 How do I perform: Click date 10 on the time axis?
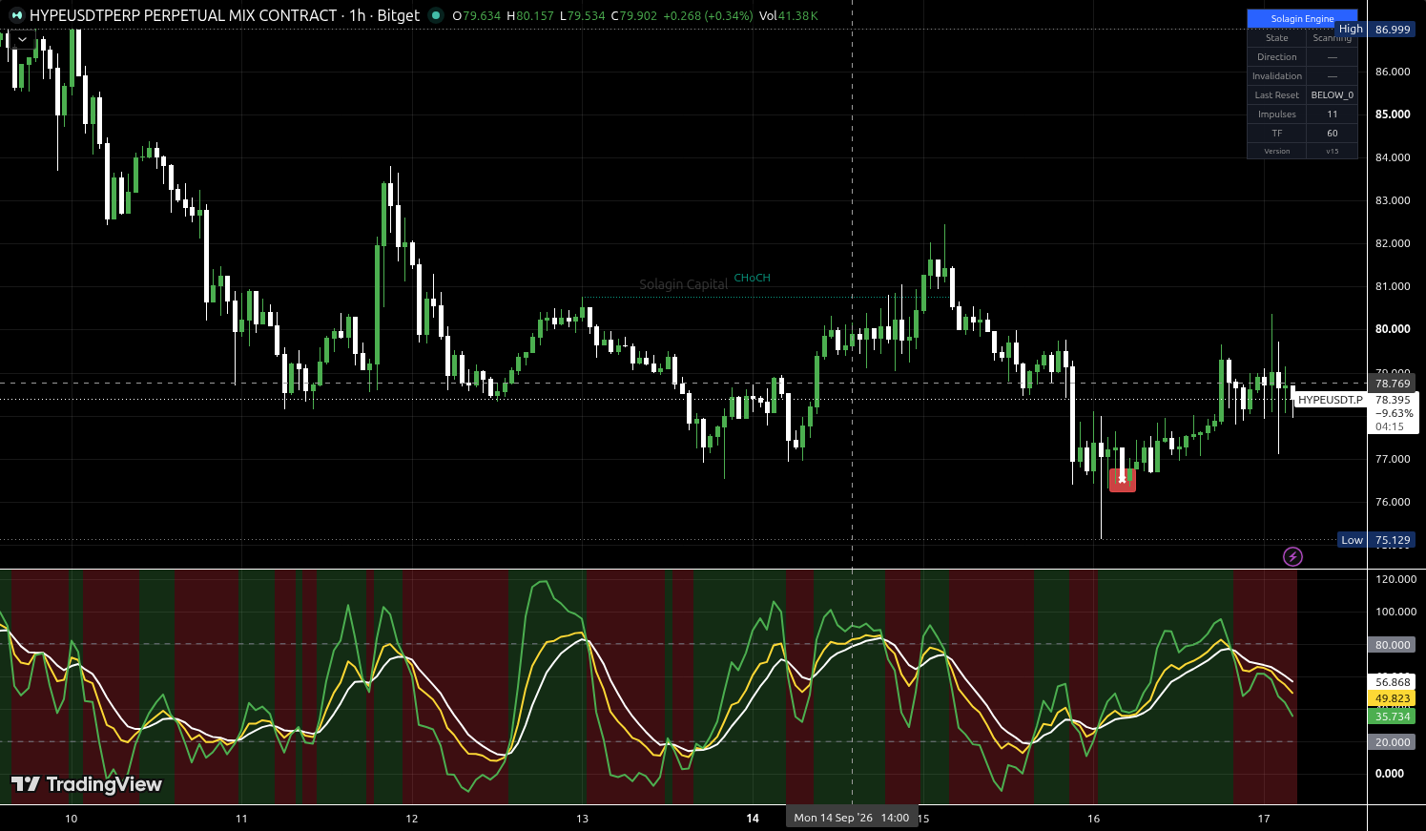coord(71,819)
